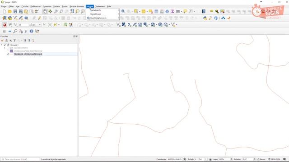Click the snapping tolerance spinner arrows
The width and height of the screenshot is (289, 162).
pos(30,25)
